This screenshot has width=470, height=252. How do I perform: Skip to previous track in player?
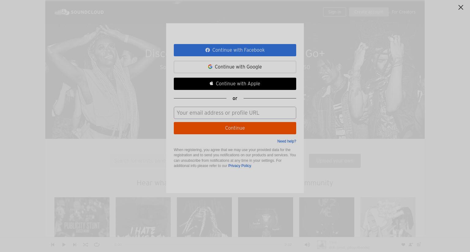[53, 245]
